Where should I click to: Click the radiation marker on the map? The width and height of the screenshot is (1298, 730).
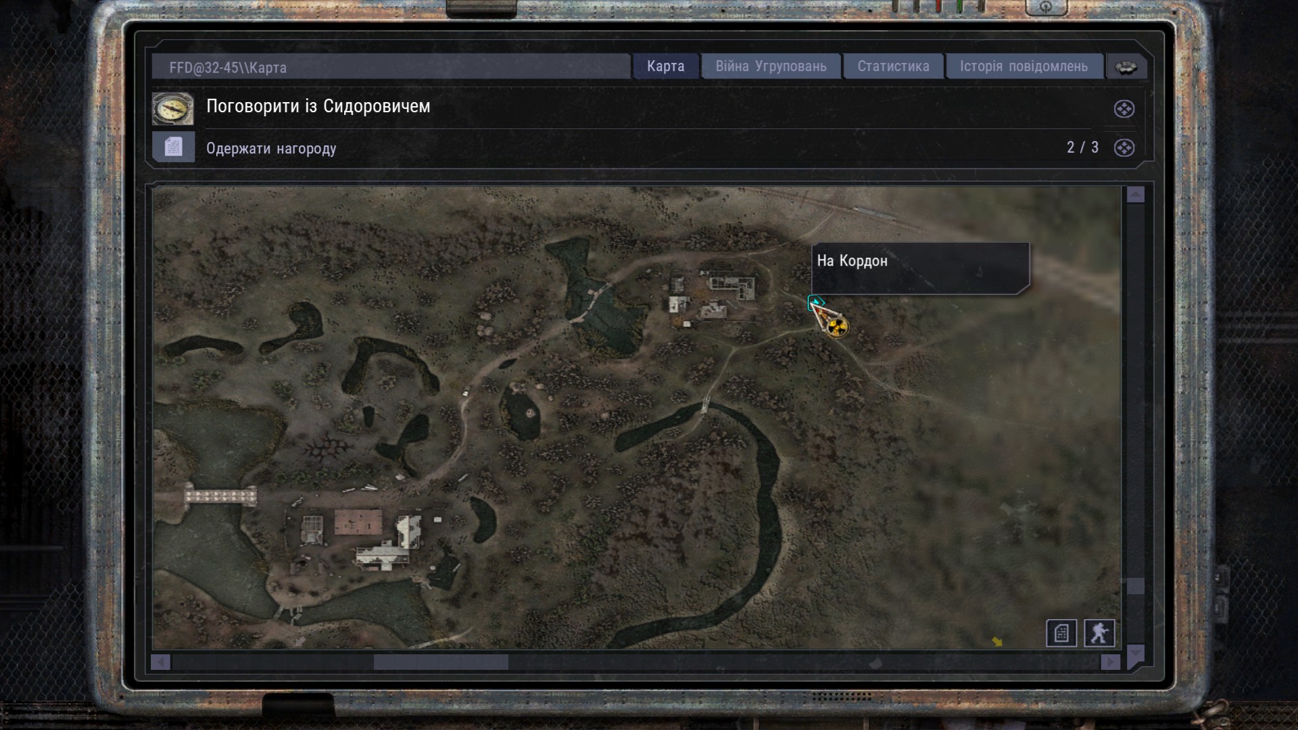(837, 328)
